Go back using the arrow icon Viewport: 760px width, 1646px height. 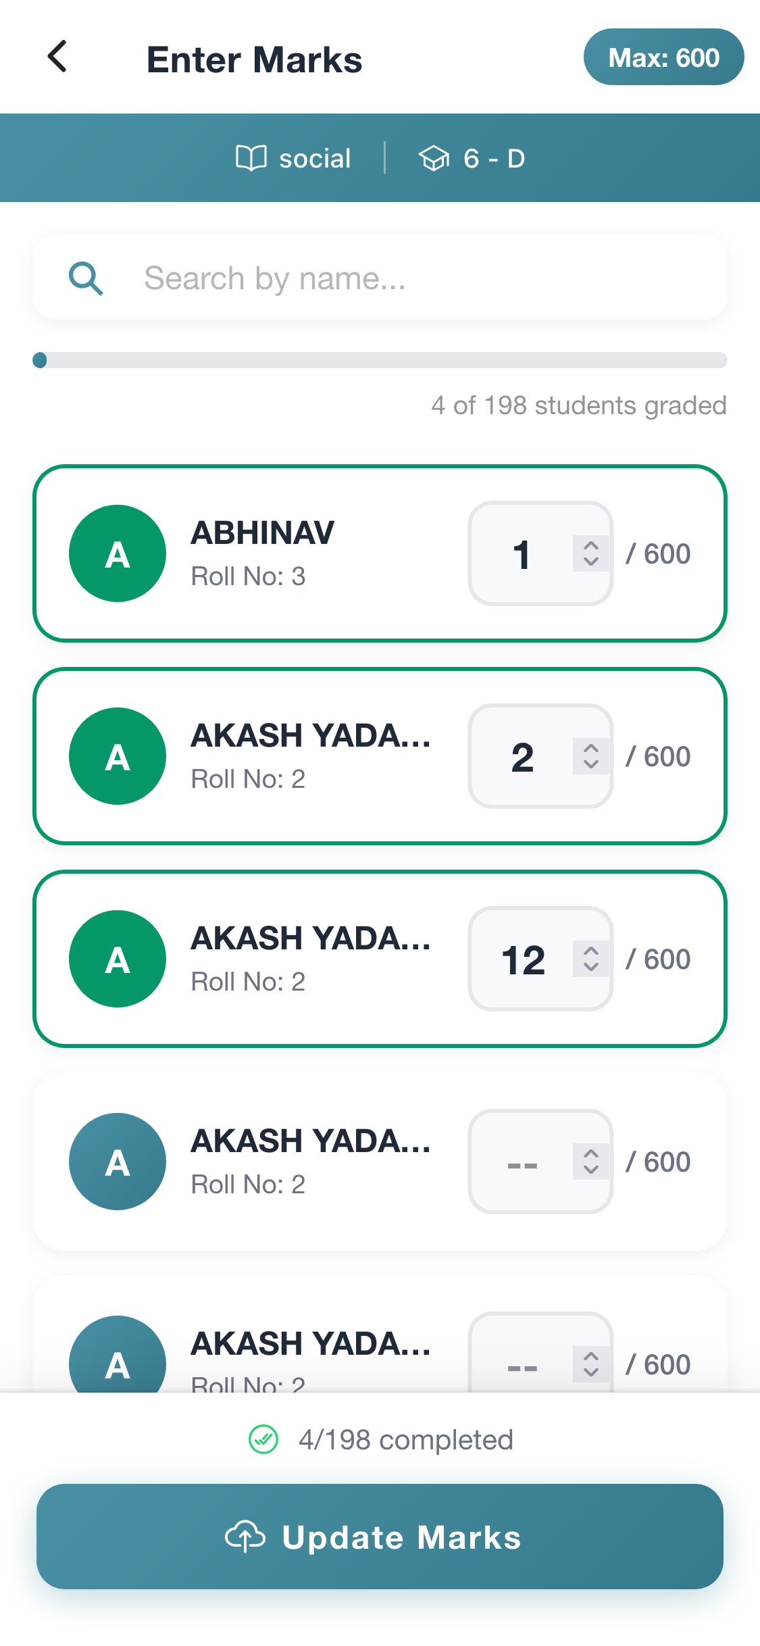click(57, 57)
